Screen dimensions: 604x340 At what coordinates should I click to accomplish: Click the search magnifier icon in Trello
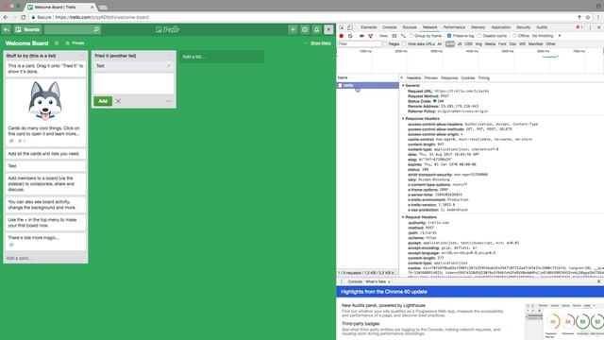tap(96, 29)
